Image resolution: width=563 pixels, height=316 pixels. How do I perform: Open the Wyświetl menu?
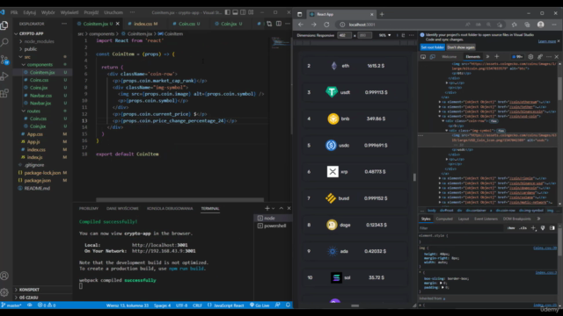point(69,12)
